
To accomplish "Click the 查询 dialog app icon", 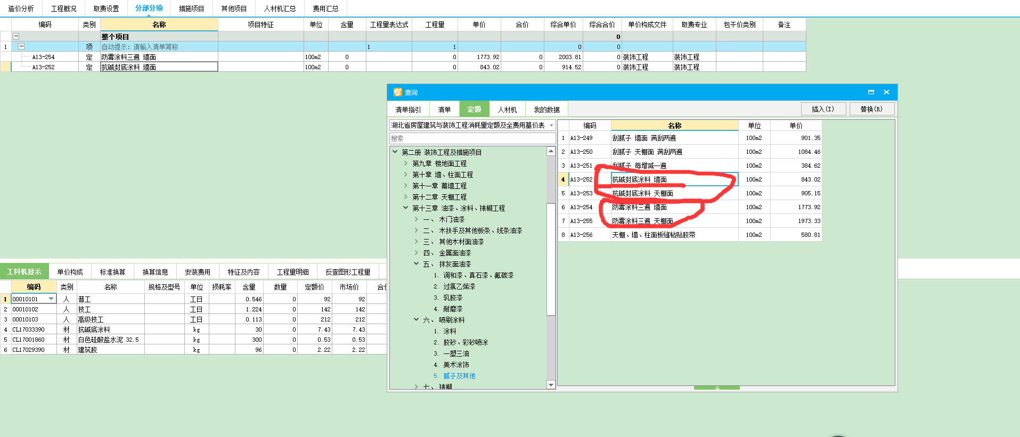I will (x=397, y=92).
